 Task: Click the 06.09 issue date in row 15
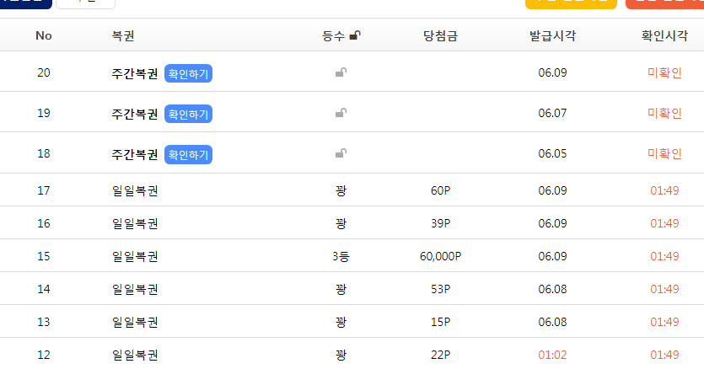[x=553, y=256]
